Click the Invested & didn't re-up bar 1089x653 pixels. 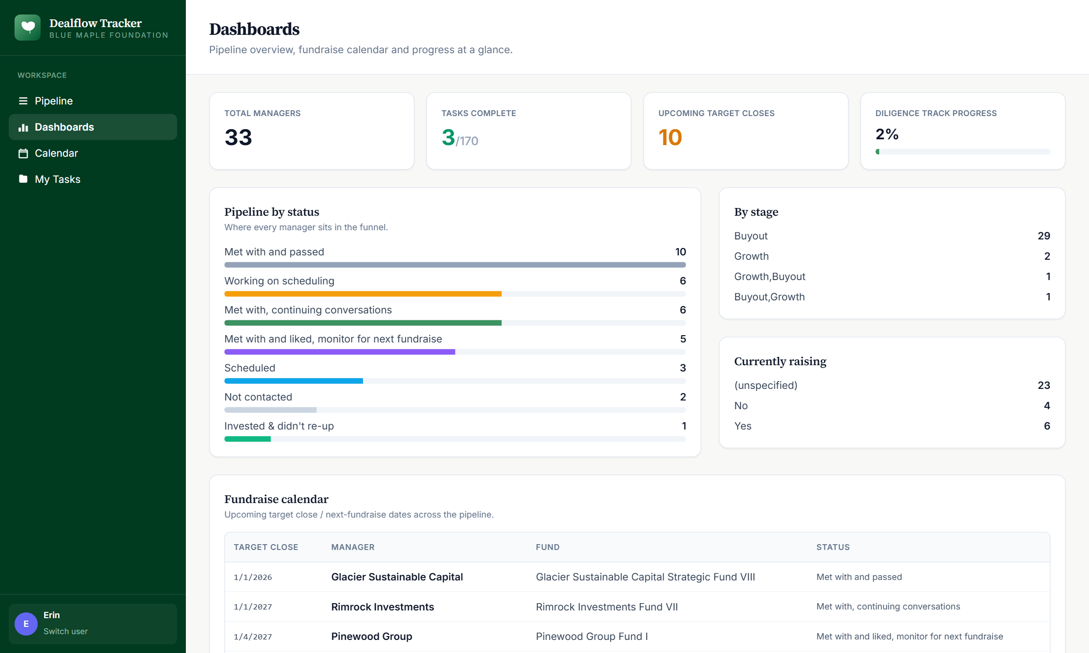click(247, 439)
